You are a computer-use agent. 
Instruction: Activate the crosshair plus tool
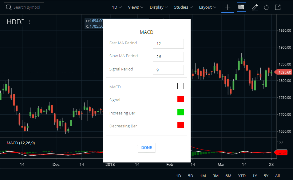coord(228,7)
